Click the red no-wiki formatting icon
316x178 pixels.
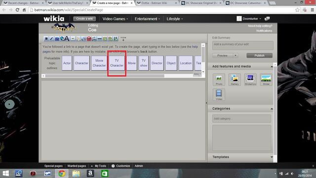click(x=89, y=39)
